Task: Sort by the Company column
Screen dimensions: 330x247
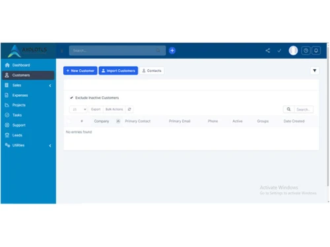Action: pos(102,121)
